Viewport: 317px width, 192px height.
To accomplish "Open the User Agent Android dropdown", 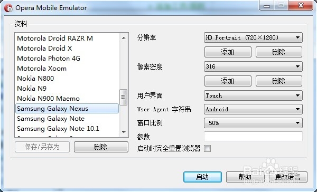I will pos(253,109).
